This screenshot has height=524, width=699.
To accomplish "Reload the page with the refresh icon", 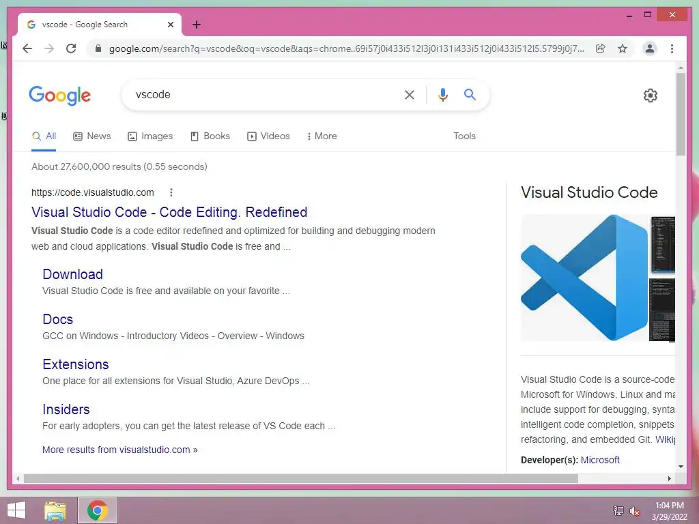I will [71, 48].
